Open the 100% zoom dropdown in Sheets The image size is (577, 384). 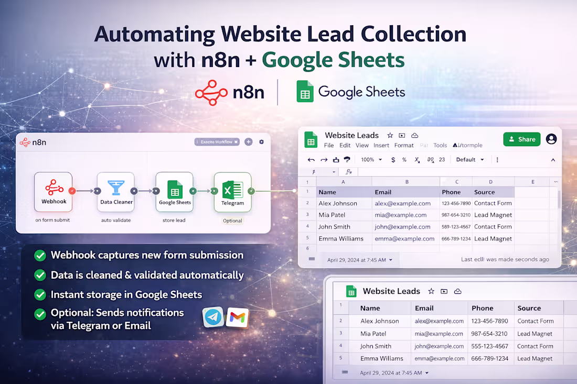(x=370, y=159)
